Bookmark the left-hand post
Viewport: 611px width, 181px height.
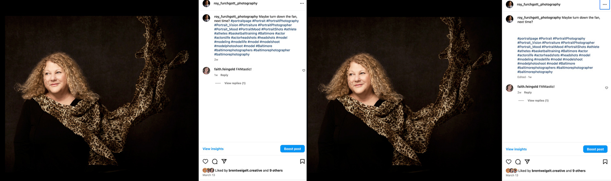(x=302, y=161)
